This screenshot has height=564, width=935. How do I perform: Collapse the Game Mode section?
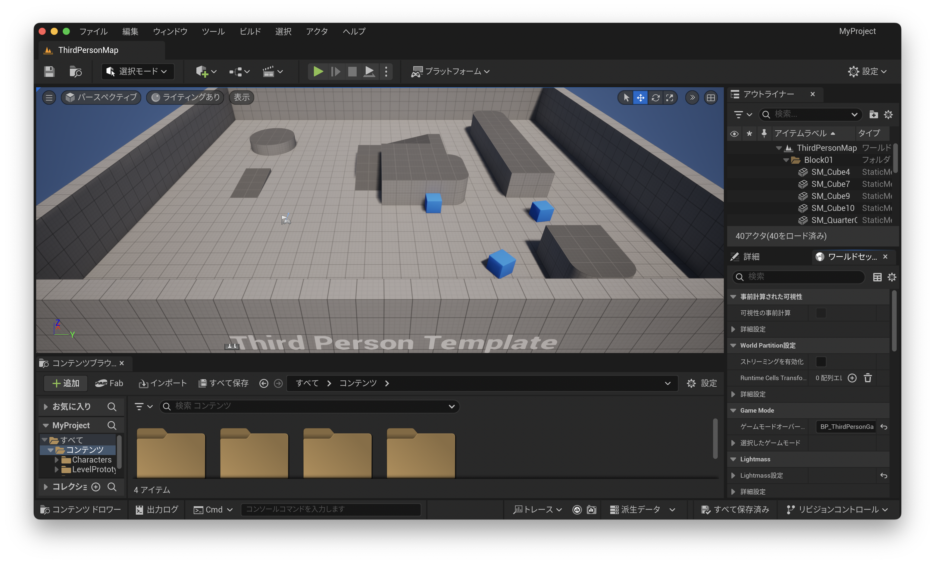(733, 411)
